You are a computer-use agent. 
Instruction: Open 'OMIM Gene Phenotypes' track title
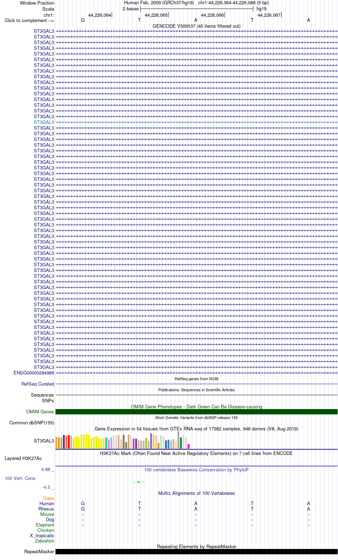tap(196, 407)
